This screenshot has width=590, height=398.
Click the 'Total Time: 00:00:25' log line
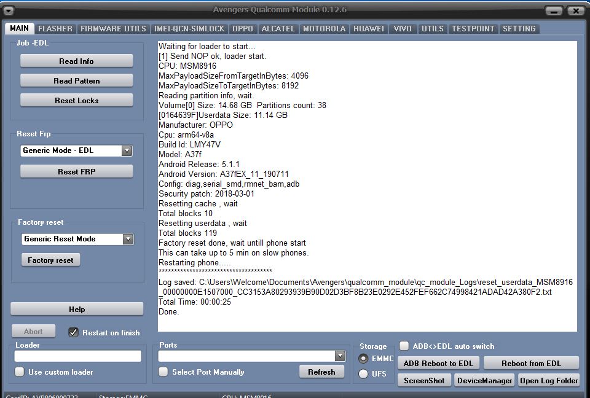point(195,302)
